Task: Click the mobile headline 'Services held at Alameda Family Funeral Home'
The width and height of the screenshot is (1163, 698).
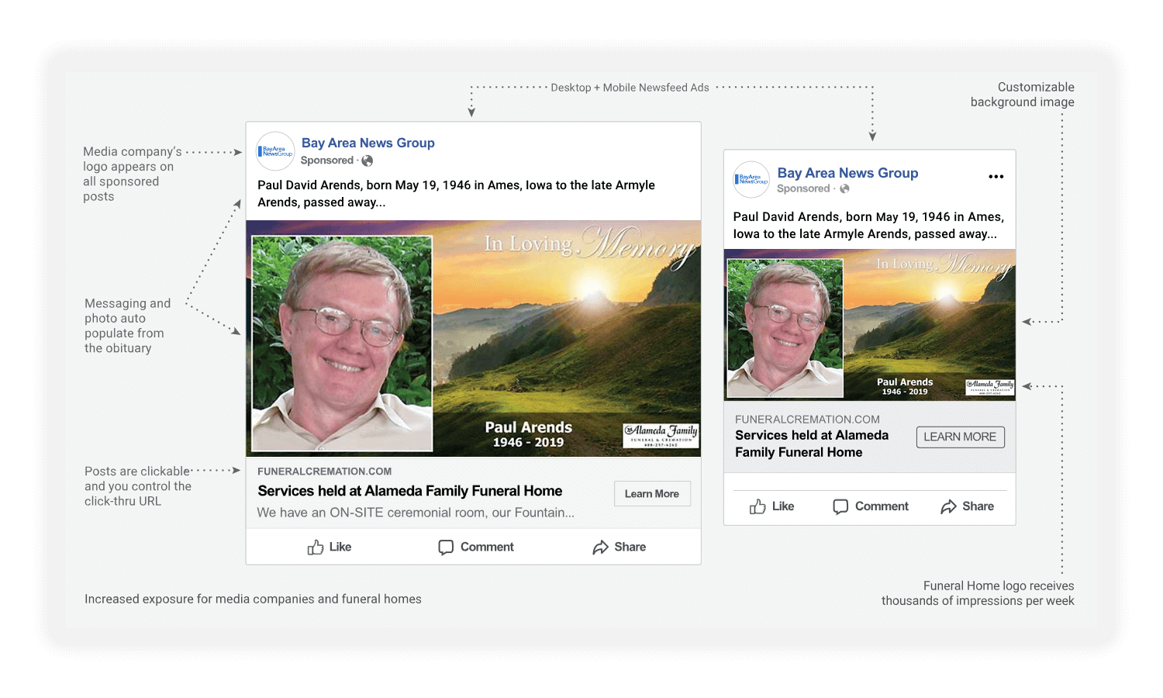Action: 812,444
